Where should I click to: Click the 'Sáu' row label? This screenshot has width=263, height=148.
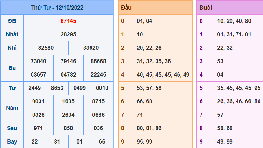tap(12, 128)
